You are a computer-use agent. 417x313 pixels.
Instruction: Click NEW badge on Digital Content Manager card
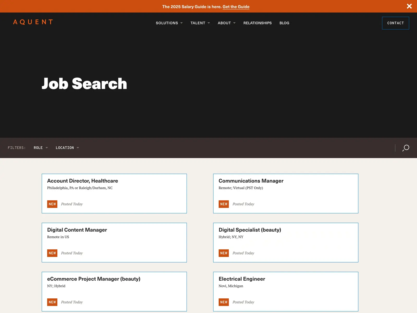coord(52,253)
